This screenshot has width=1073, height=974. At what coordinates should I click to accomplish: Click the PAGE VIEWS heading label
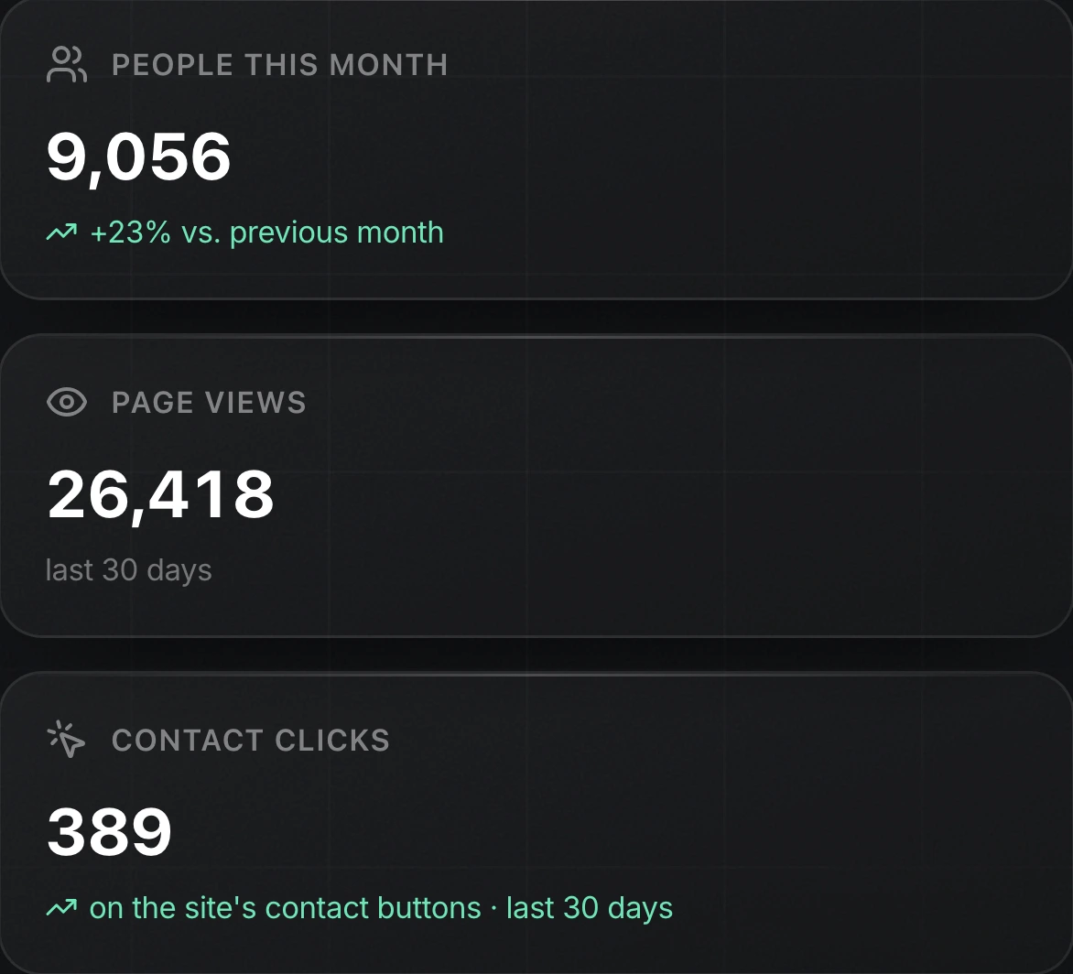pos(209,402)
